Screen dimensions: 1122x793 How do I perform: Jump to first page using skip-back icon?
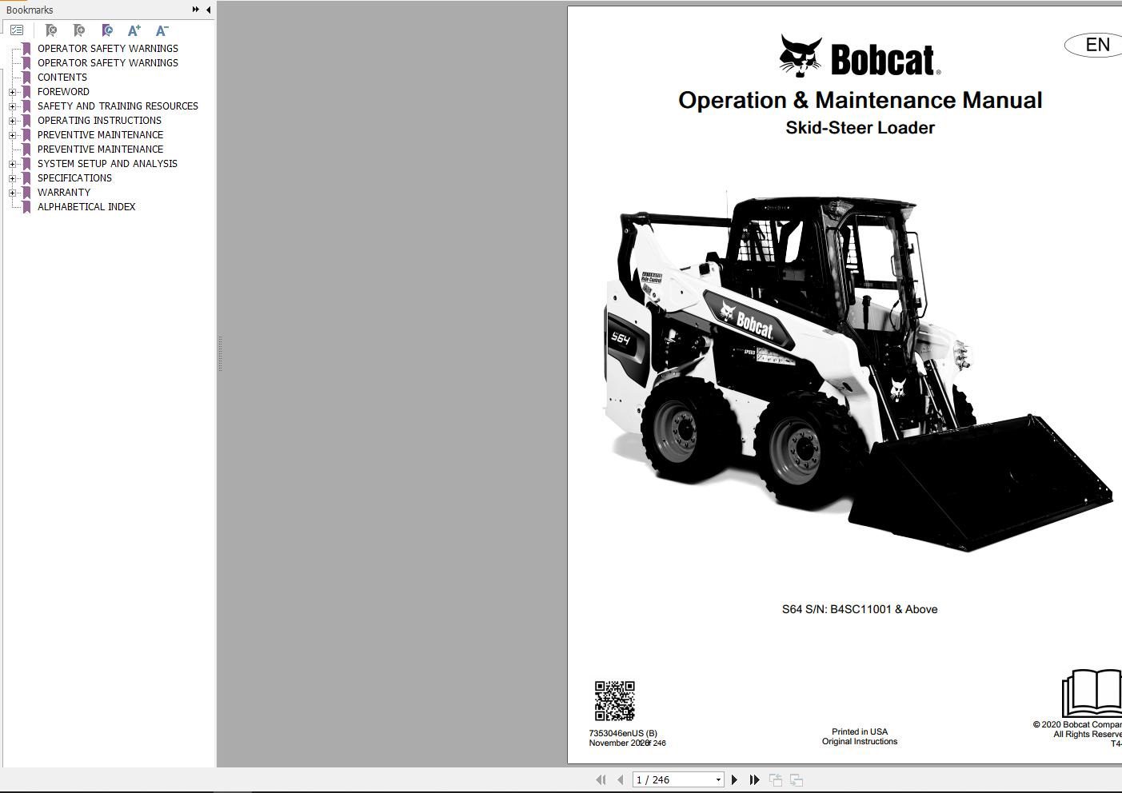[x=601, y=779]
